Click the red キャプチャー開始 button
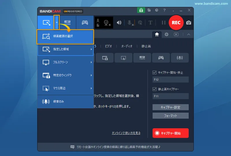 (170, 133)
